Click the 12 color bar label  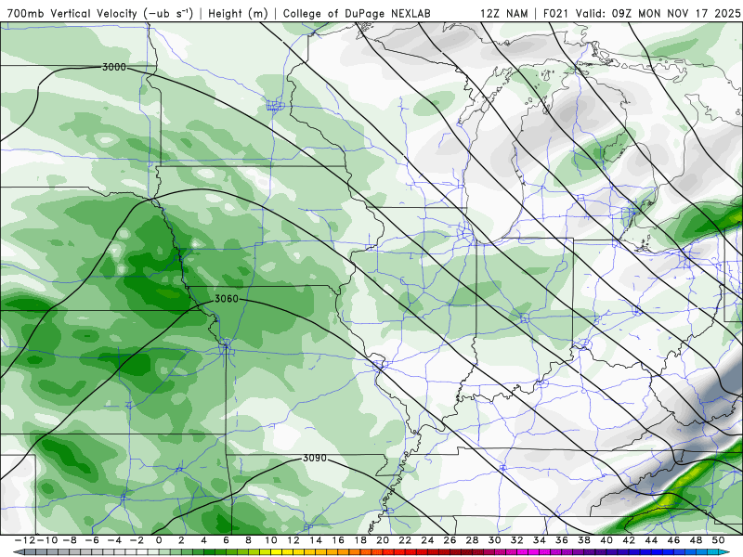click(293, 540)
